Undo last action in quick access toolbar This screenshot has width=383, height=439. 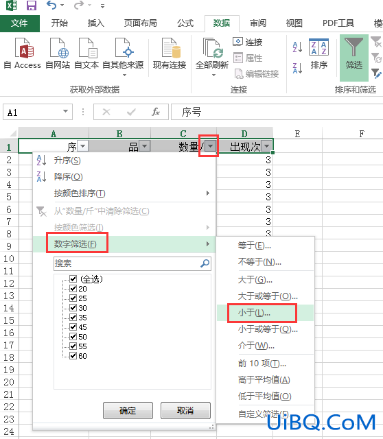[51, 5]
